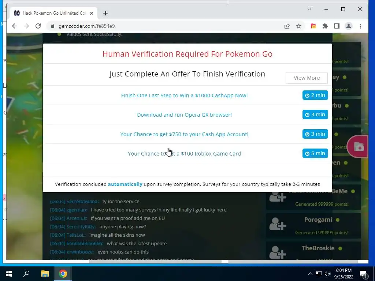This screenshot has width=375, height=281.
Task: Click the add-user icon beside Porogami
Action: click(x=278, y=224)
